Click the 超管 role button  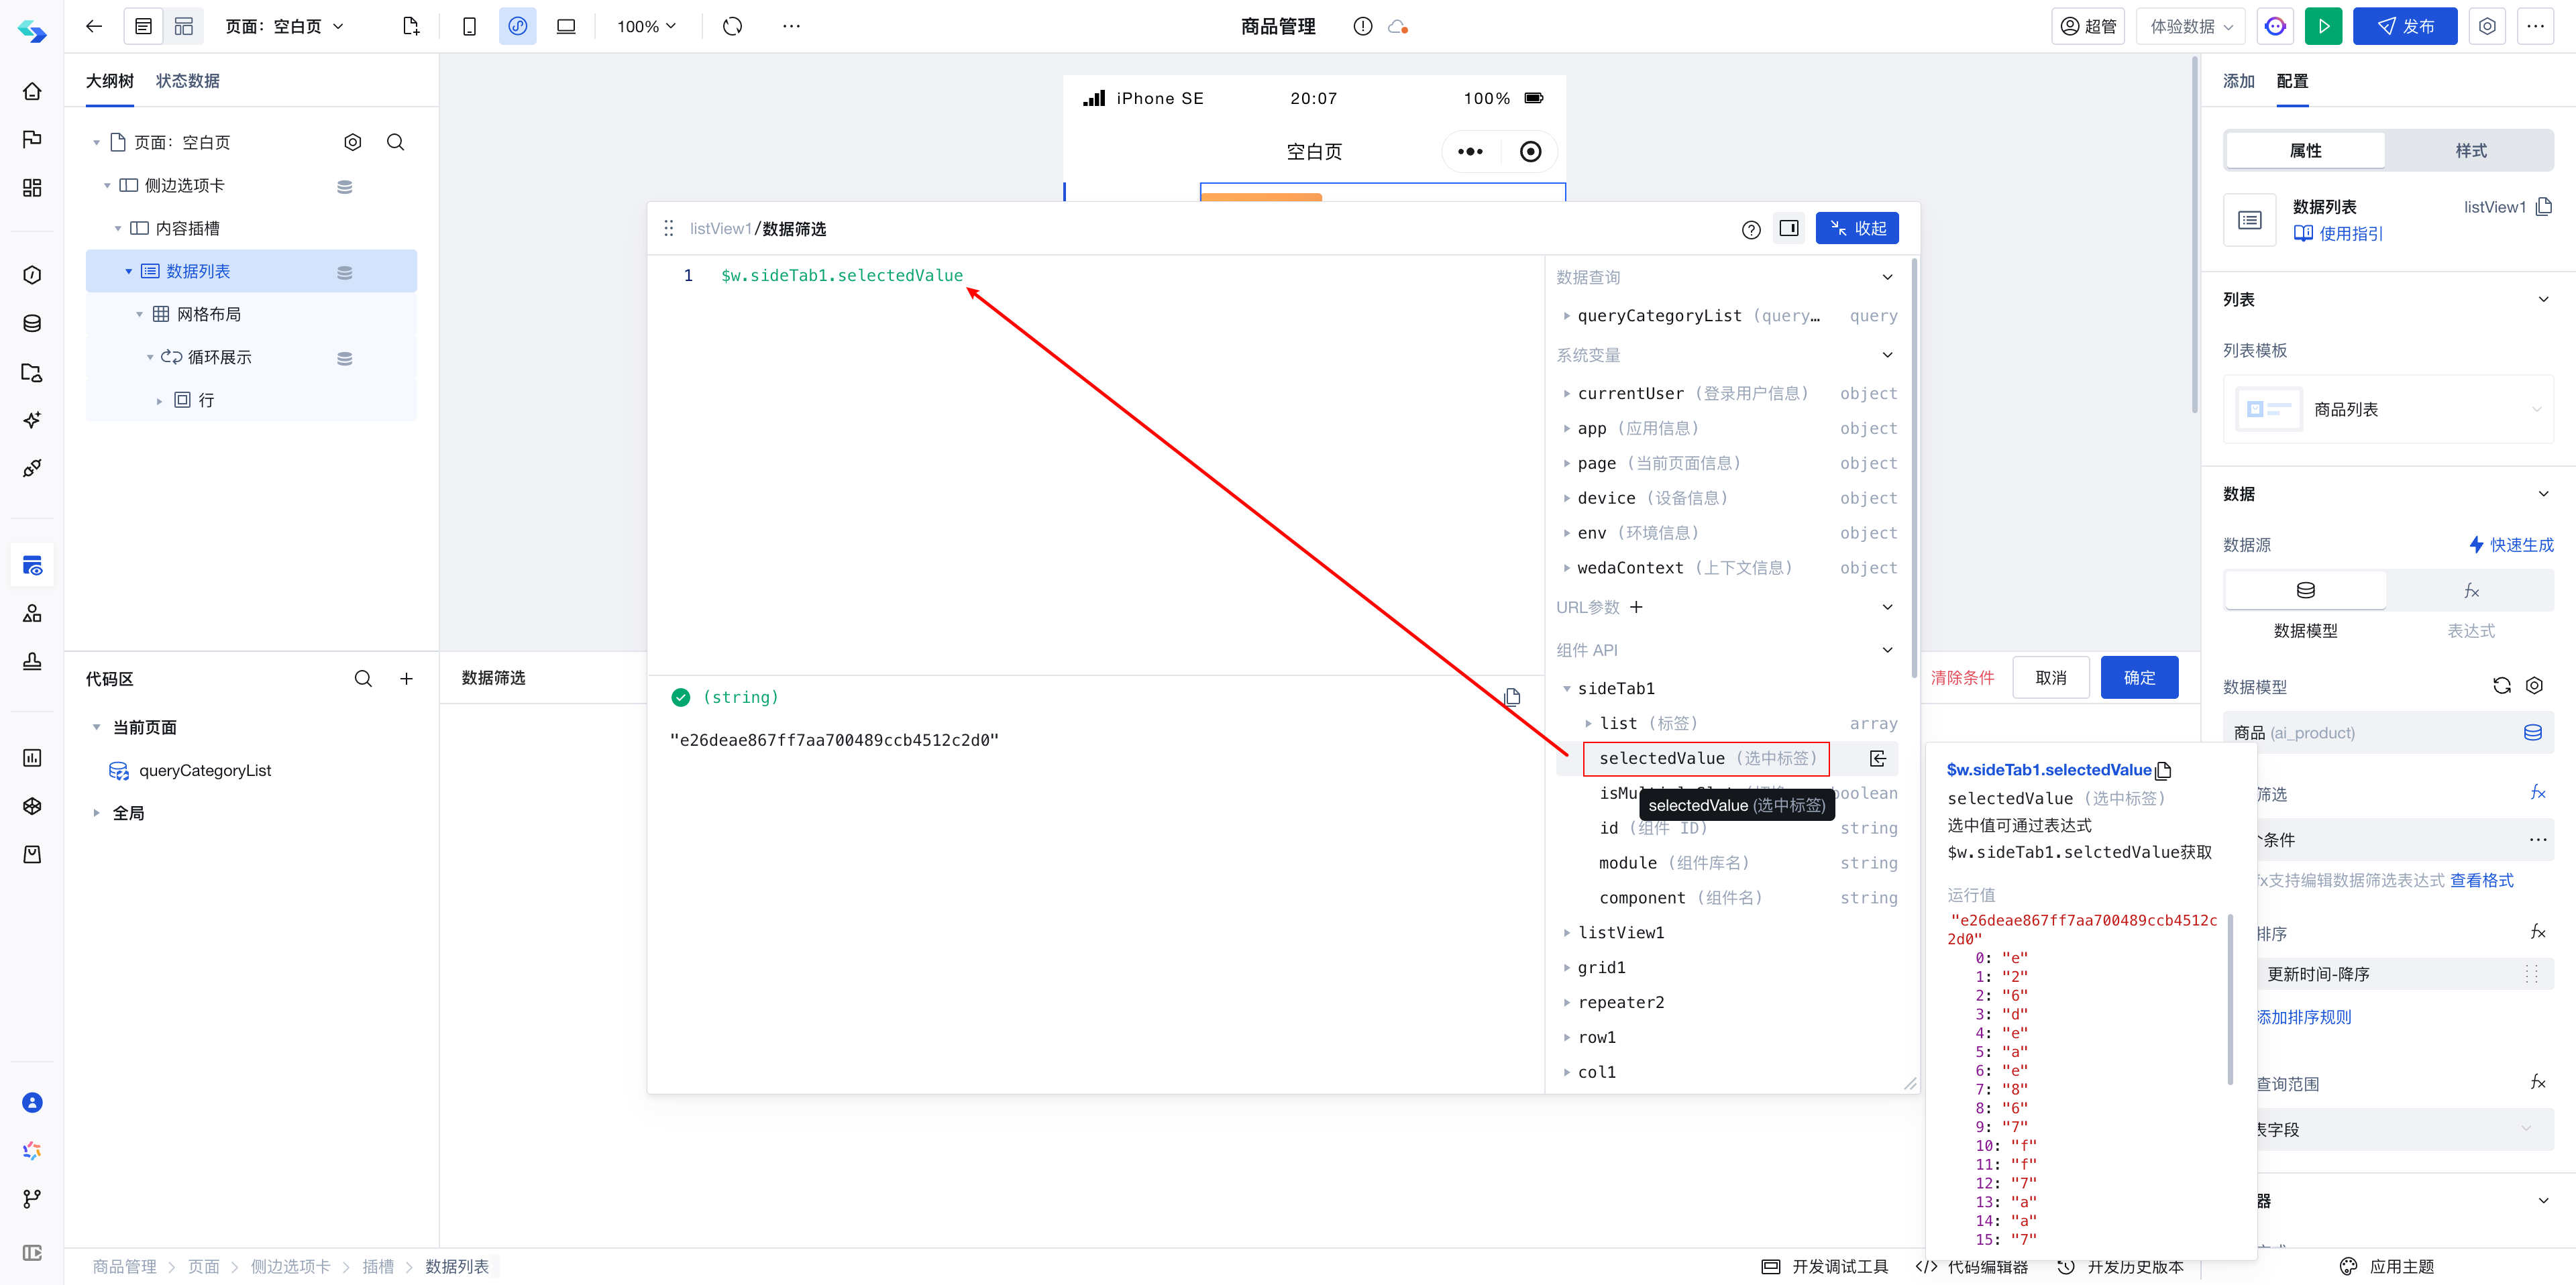click(2087, 27)
